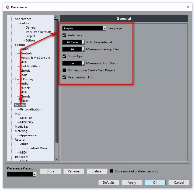Select Appearance at top of tree
This screenshot has height=191, width=195.
point(23,19)
